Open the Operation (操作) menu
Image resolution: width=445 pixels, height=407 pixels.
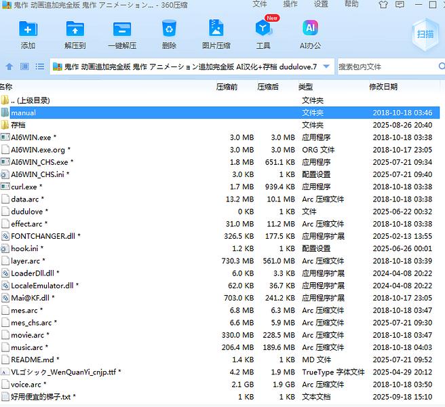pos(290,4)
